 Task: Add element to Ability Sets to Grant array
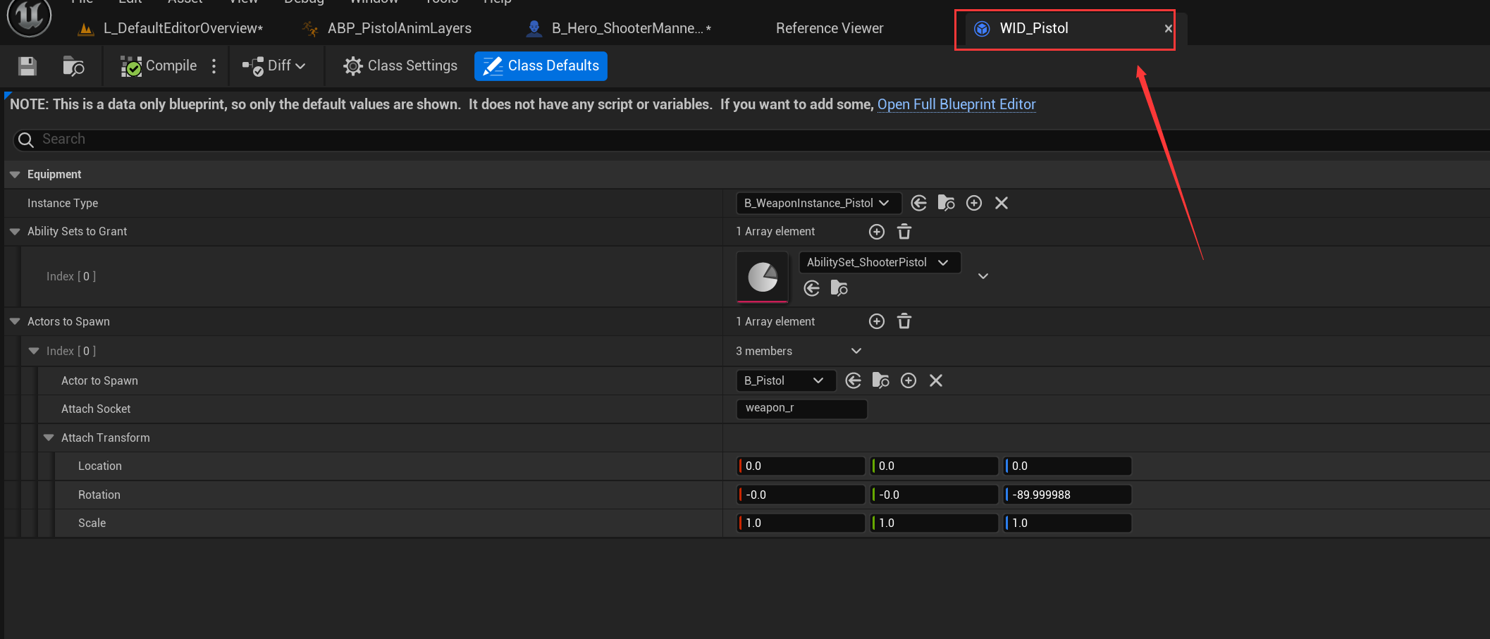[876, 232]
